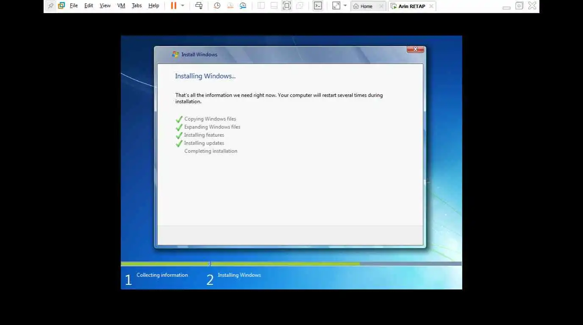Screen dimensions: 583x325
Task: Click the Expanding Windows files step
Action: pos(212,127)
